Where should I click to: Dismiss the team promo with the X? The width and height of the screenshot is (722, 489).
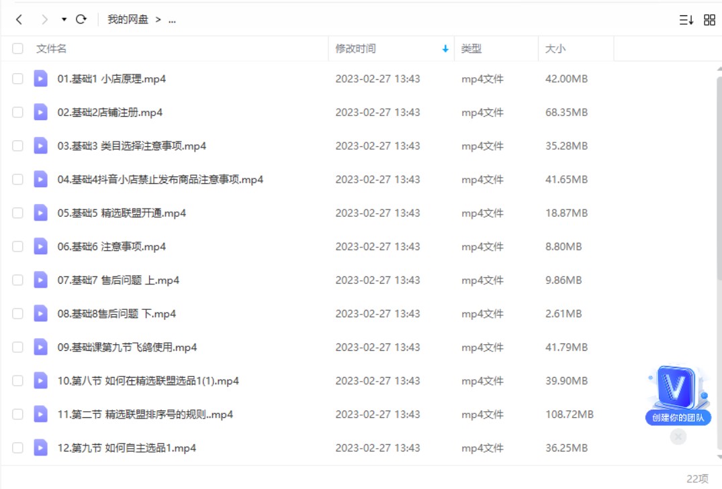[678, 437]
